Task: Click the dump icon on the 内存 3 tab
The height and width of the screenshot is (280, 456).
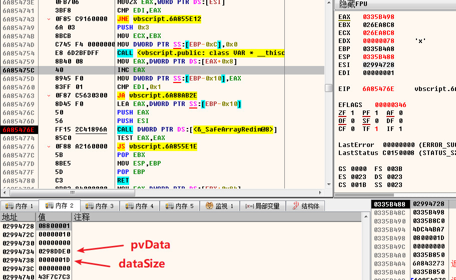Action: (x=89, y=206)
